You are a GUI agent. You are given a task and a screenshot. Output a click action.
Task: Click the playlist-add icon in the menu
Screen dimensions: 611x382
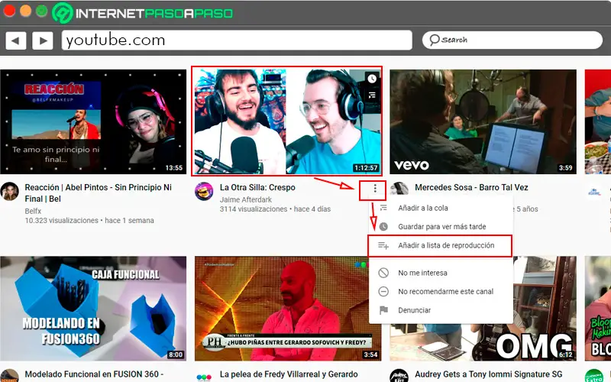383,245
